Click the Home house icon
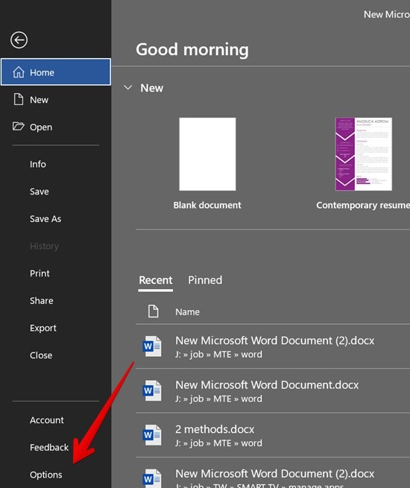 point(19,72)
